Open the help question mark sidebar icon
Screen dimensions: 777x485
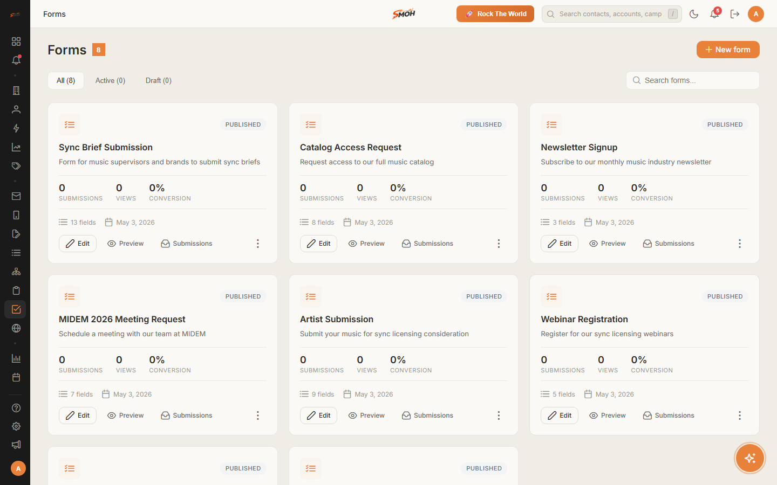point(16,408)
